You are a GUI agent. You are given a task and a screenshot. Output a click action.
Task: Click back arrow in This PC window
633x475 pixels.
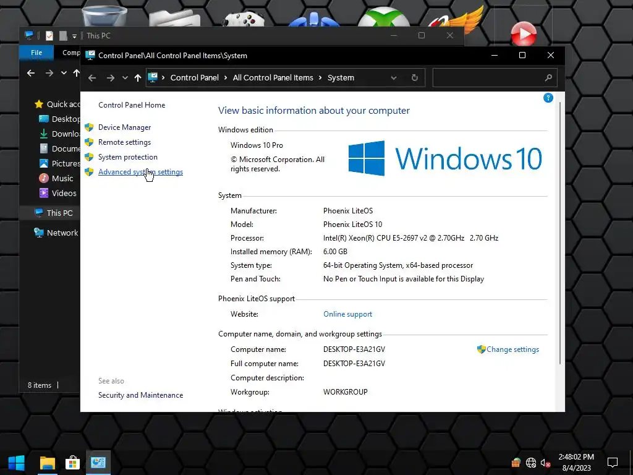(x=31, y=73)
